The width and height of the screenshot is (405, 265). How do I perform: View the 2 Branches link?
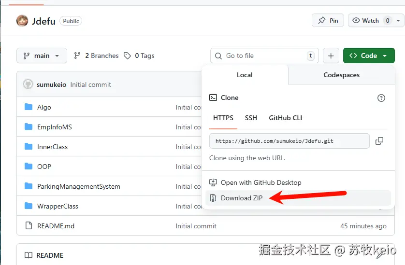[x=96, y=56]
